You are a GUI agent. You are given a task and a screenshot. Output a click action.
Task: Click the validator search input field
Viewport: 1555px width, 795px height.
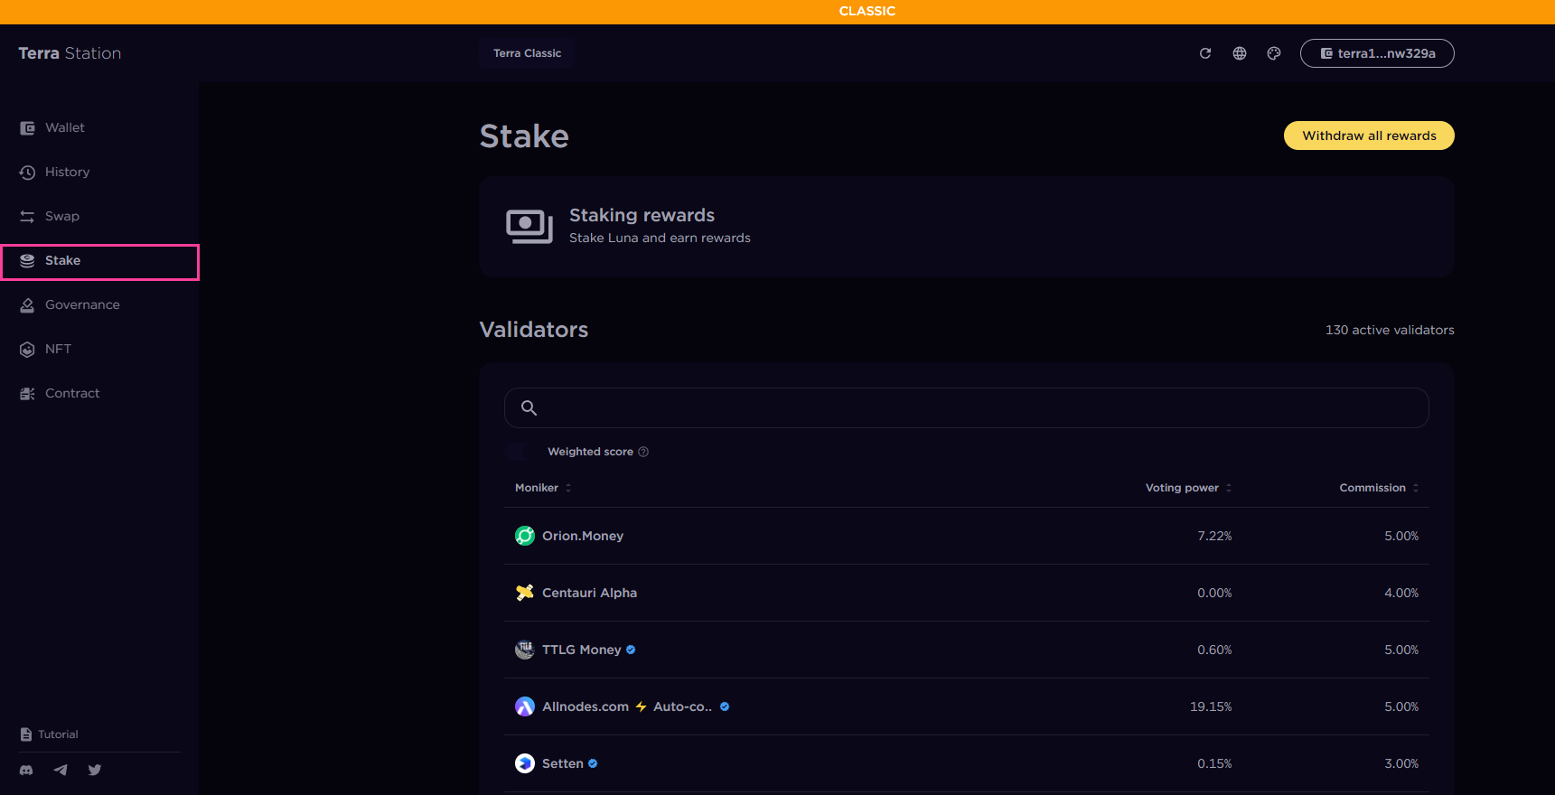click(966, 408)
